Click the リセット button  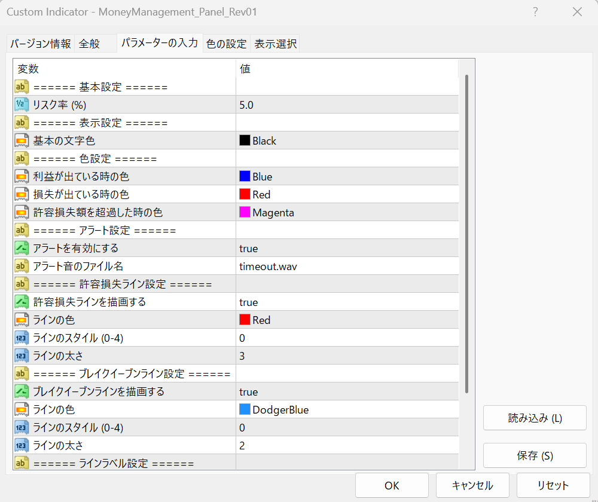coord(553,485)
